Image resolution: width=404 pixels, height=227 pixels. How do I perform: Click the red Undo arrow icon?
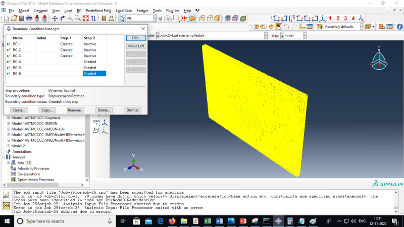[x=286, y=27]
